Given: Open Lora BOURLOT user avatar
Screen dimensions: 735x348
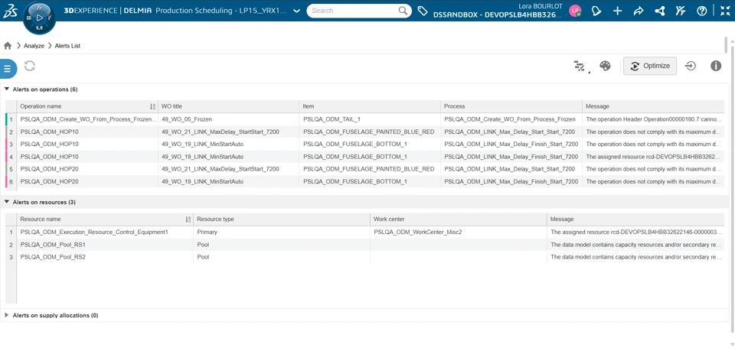Looking at the screenshot, I should tap(575, 11).
